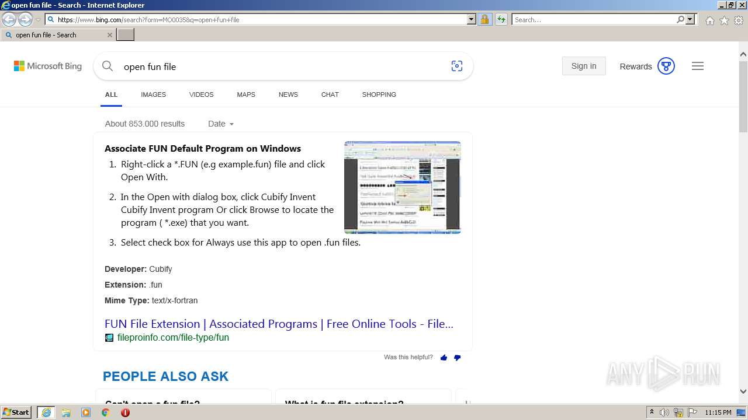The height and width of the screenshot is (420, 748).
Task: Click the 'Associate FUN Default Program on Windows' heading
Action: 203,149
